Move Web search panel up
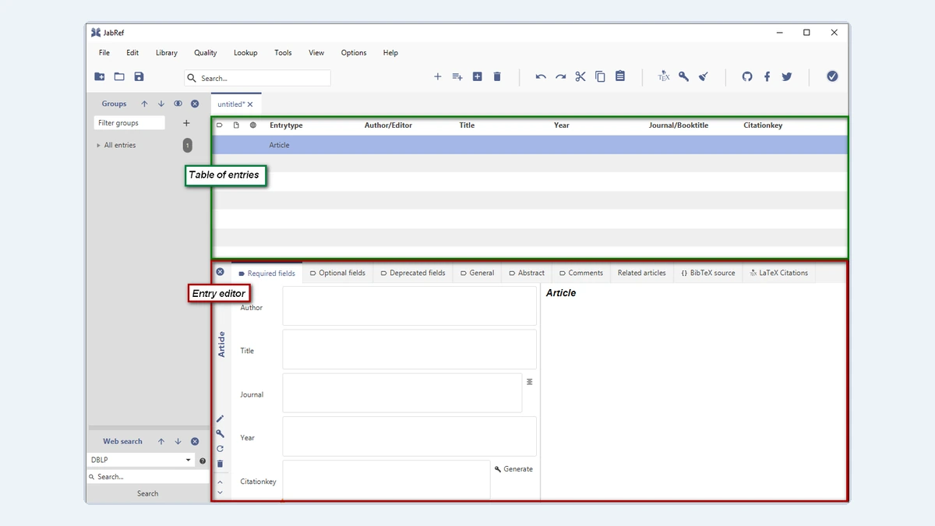Screen dimensions: 935x526 coord(161,442)
